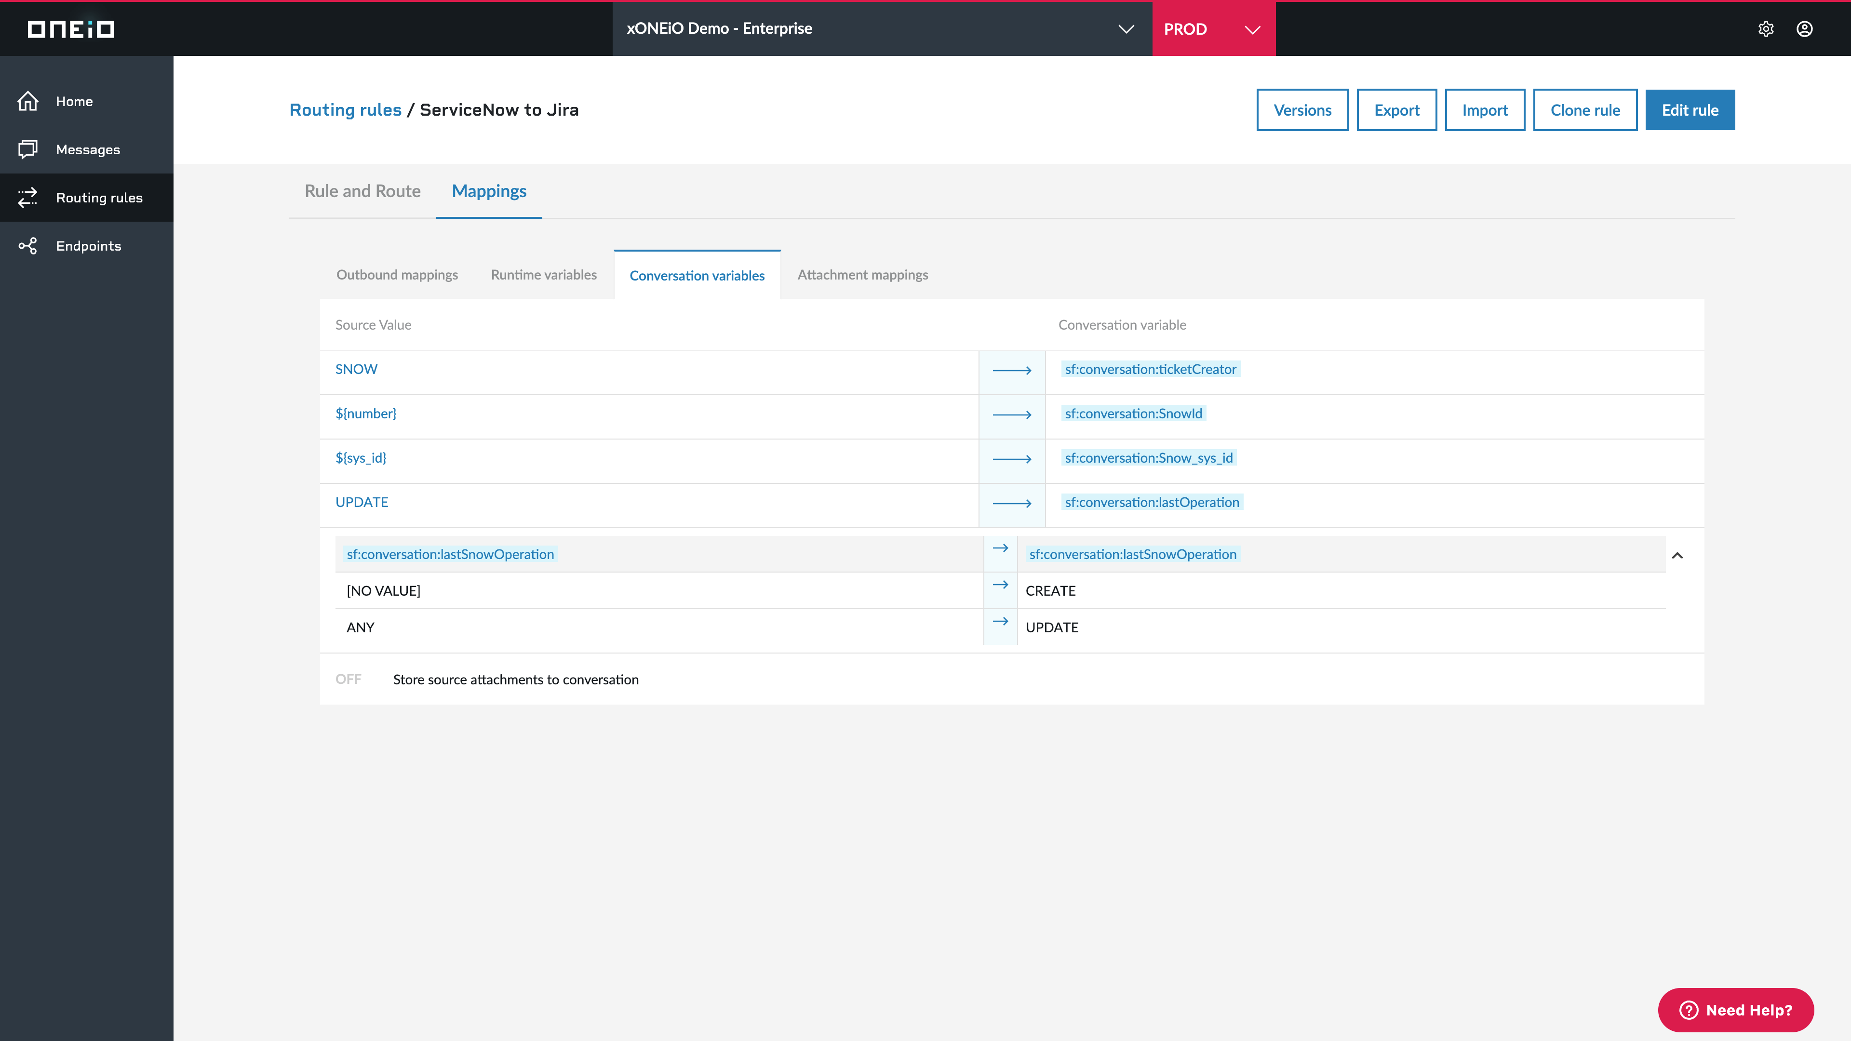Click the Edit rule button
The height and width of the screenshot is (1041, 1851).
(1690, 110)
